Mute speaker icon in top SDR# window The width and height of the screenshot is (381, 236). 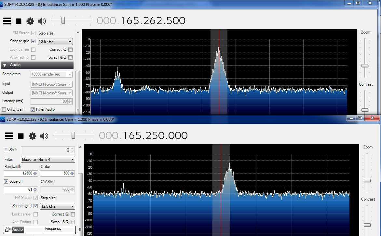(42, 21)
